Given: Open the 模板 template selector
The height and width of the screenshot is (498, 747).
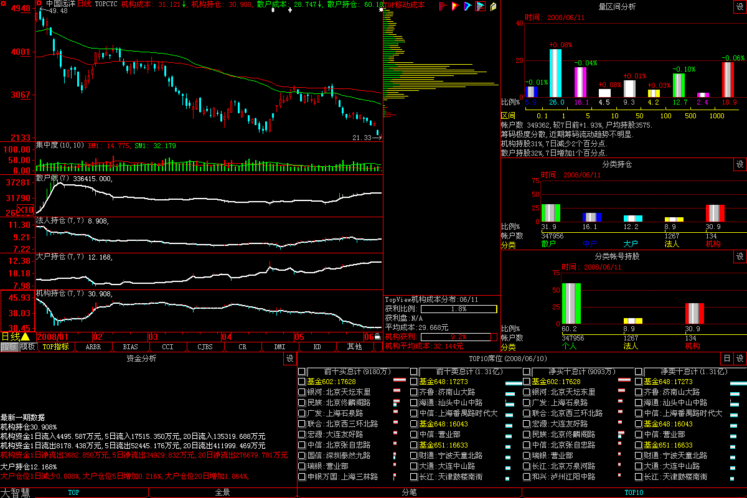Looking at the screenshot, I should (27, 347).
